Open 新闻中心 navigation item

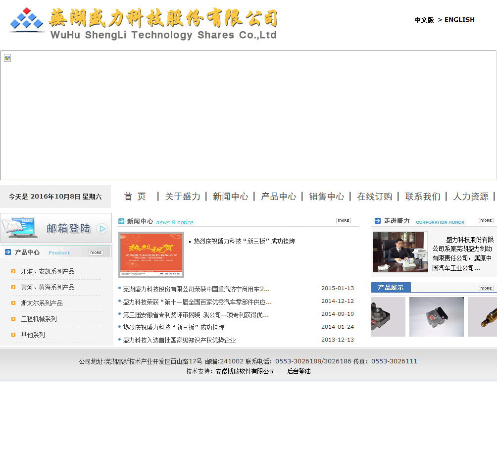coord(231,197)
